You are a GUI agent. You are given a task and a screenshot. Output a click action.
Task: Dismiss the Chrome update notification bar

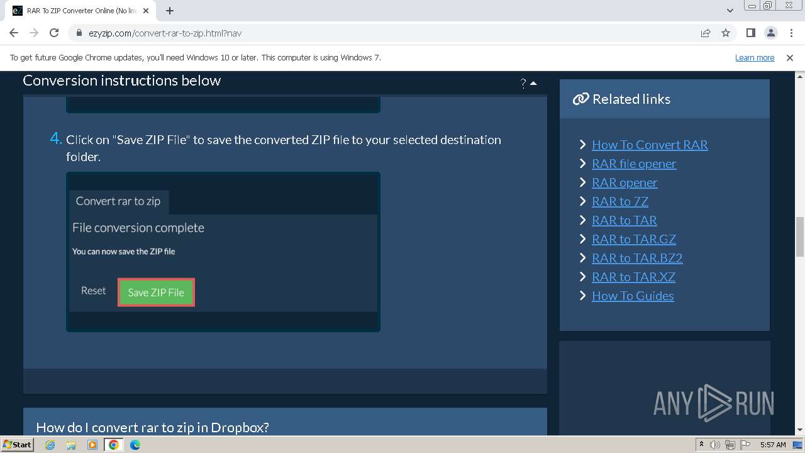[x=790, y=57]
